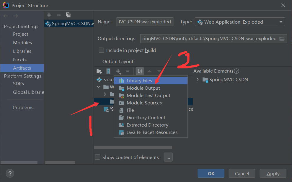Click the artifact Name field
The image size is (292, 182).
[x=145, y=22]
